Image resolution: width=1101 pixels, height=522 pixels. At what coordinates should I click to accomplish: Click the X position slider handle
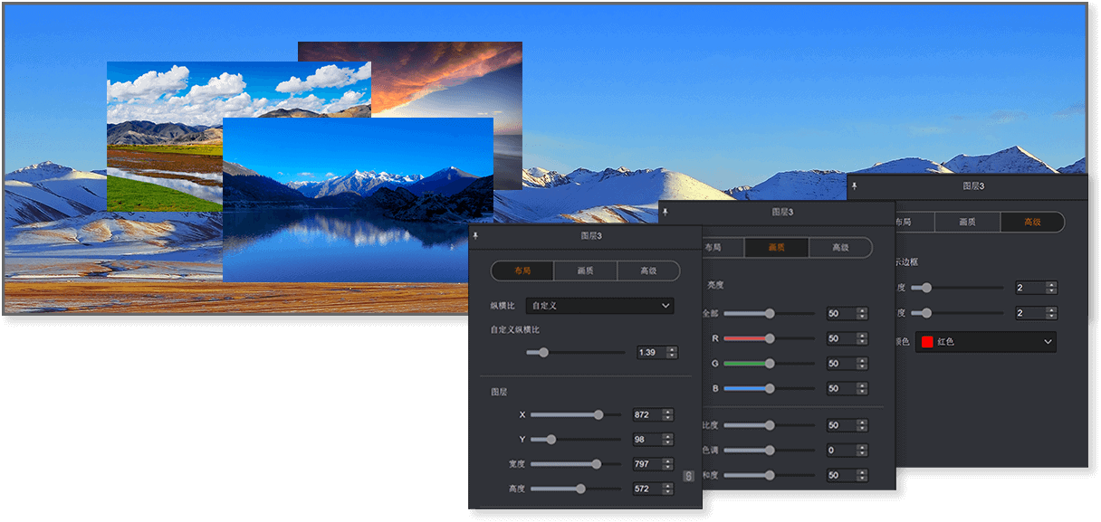(598, 414)
